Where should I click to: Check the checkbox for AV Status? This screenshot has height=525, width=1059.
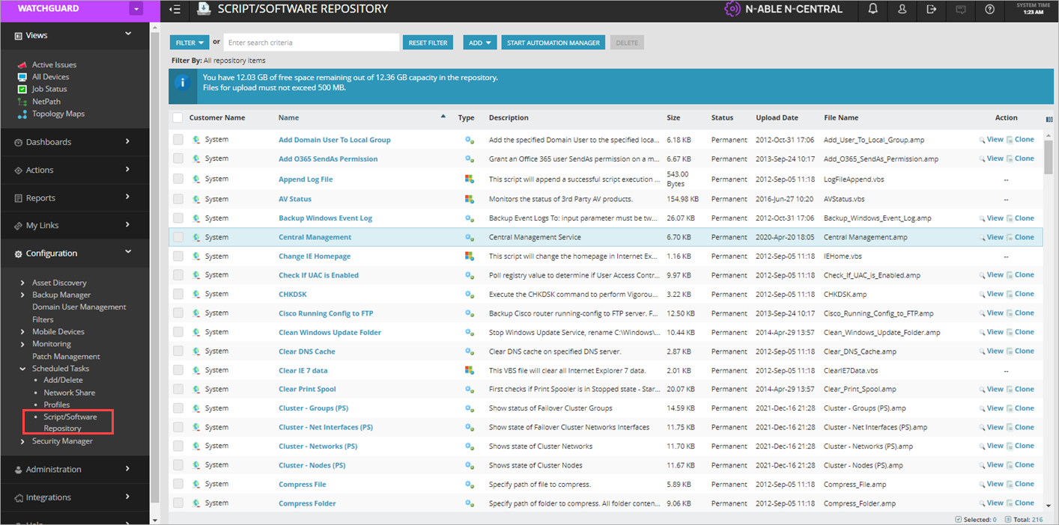[177, 197]
